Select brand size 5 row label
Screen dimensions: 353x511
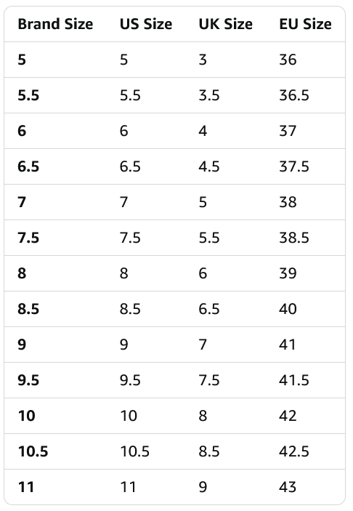coord(22,60)
